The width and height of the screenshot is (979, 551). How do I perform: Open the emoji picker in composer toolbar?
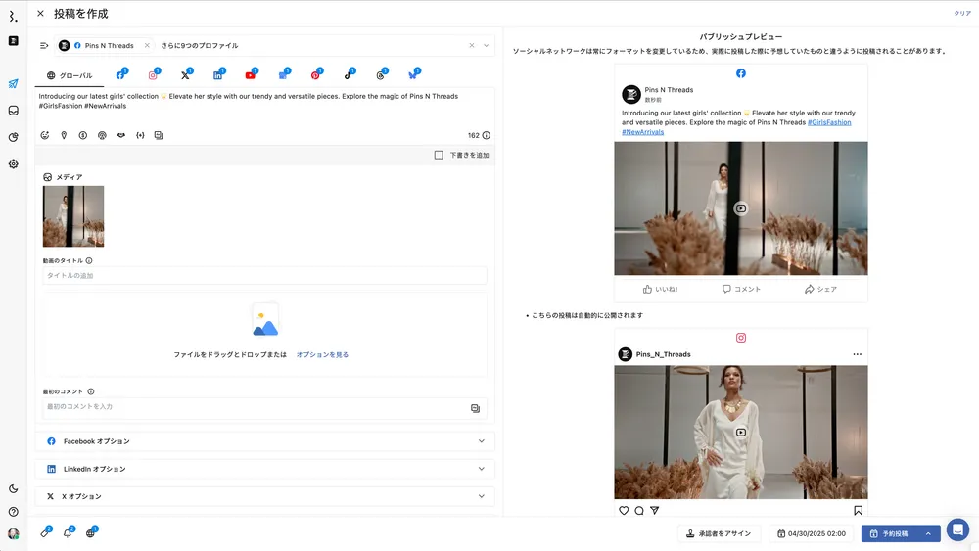(x=45, y=135)
